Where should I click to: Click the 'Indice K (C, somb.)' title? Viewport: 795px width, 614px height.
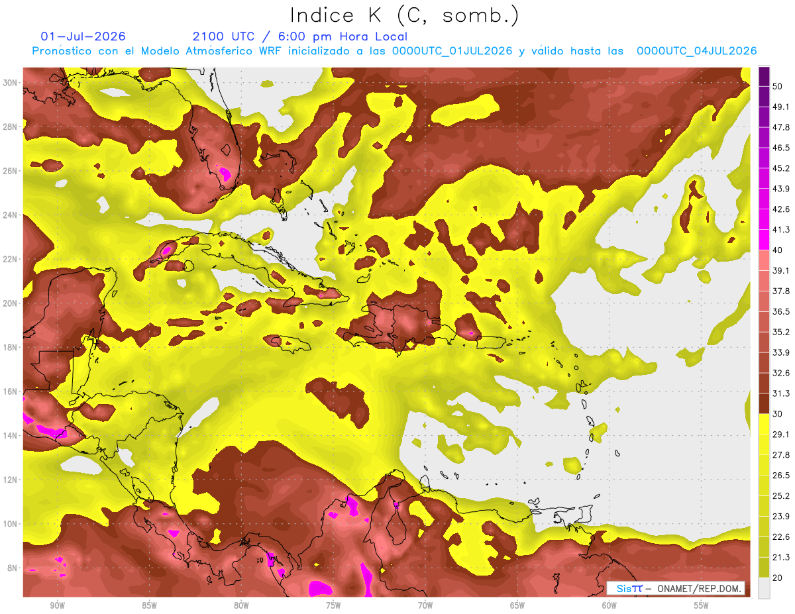click(404, 15)
